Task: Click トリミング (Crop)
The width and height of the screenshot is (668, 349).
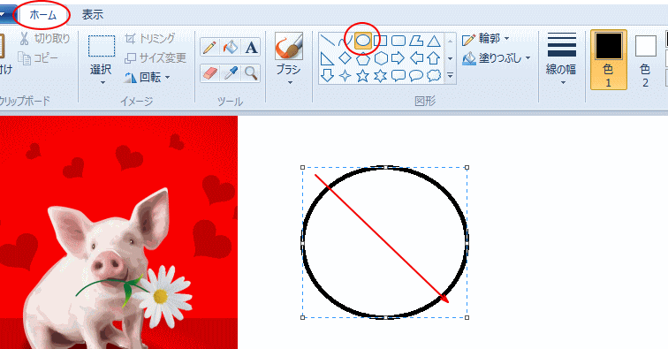Action: coord(149,38)
